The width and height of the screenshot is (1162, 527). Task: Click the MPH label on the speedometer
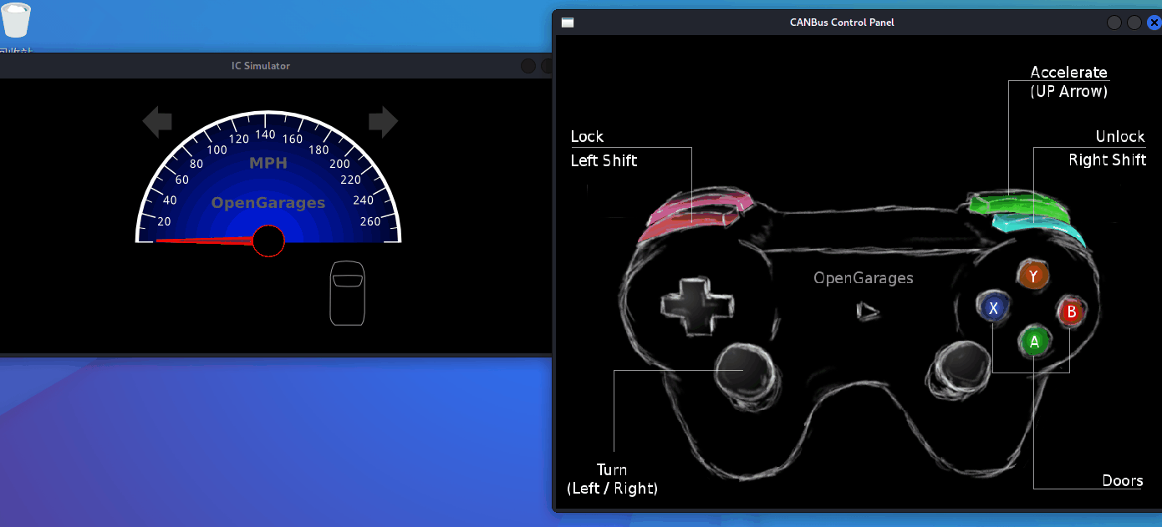(268, 163)
